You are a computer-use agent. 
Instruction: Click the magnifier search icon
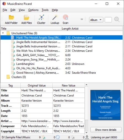coord(117,20)
